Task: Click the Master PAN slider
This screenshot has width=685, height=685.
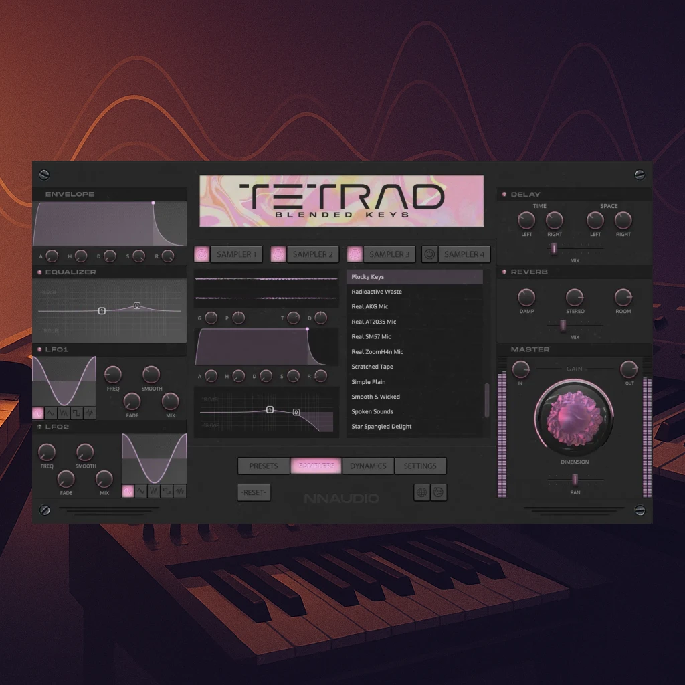Action: (x=575, y=480)
